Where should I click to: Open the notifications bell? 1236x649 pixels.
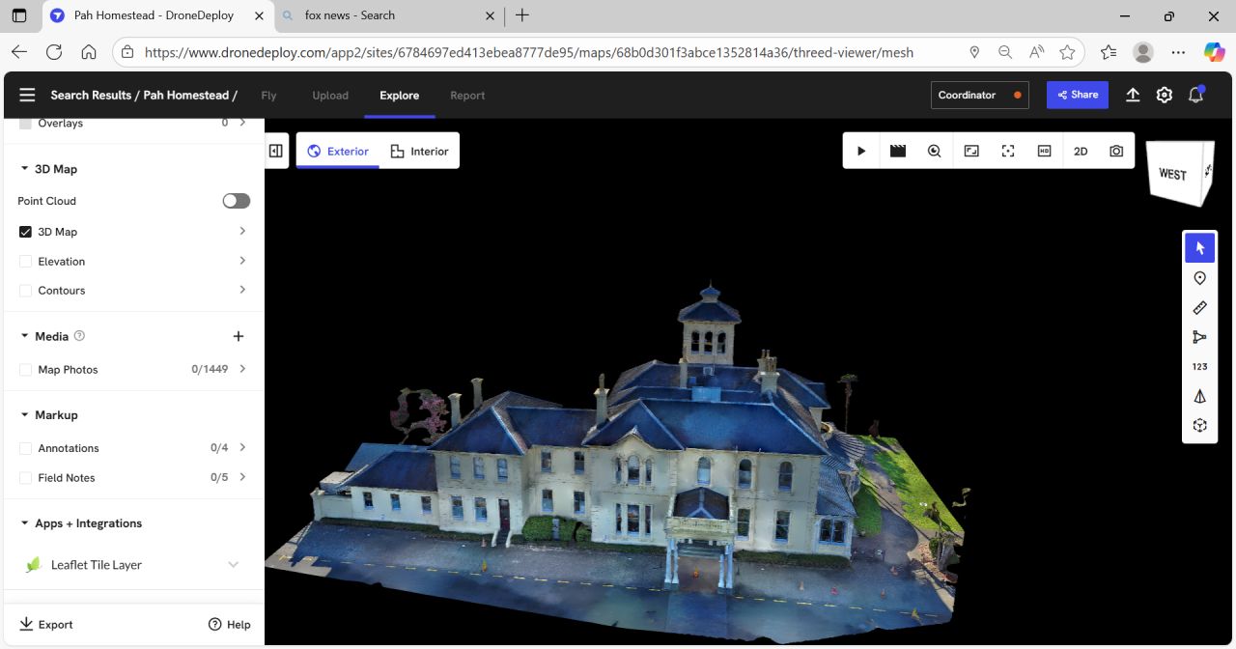[1195, 95]
